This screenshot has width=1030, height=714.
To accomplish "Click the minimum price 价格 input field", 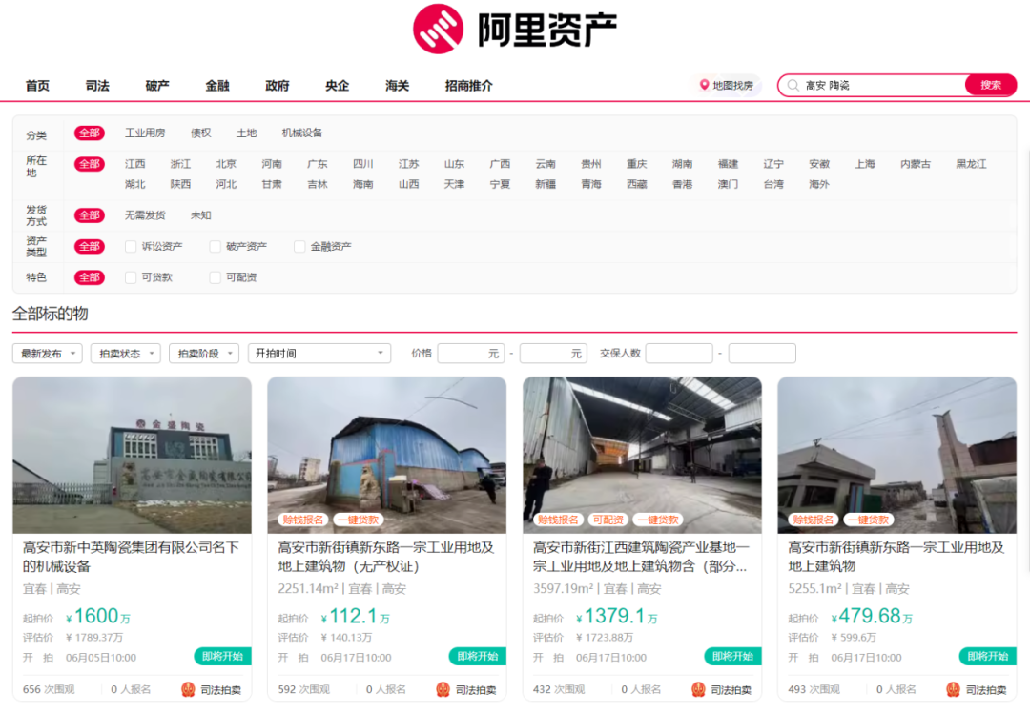I will tap(470, 353).
